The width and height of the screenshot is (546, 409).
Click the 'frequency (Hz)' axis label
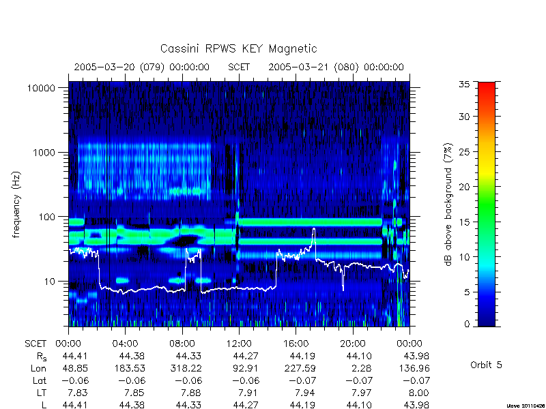pyautogui.click(x=16, y=204)
